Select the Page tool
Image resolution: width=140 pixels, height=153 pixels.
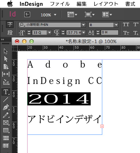point(6,67)
